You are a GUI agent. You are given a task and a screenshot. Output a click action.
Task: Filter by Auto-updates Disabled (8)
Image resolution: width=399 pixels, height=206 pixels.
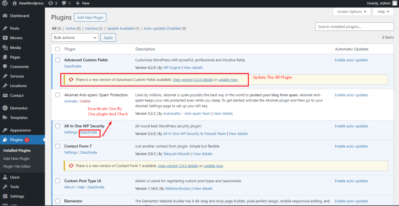(x=165, y=28)
